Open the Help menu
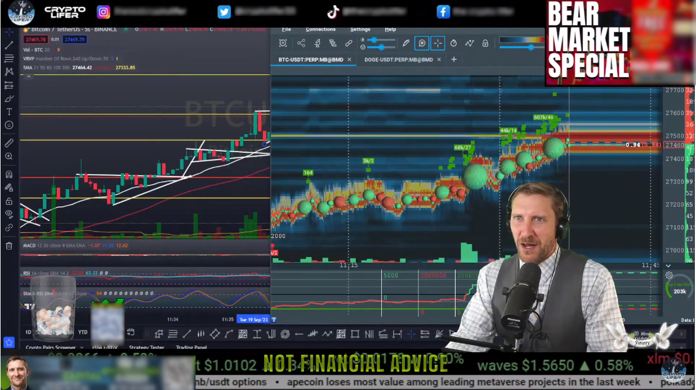Screen dimensions: 696x390 pyautogui.click(x=390, y=29)
